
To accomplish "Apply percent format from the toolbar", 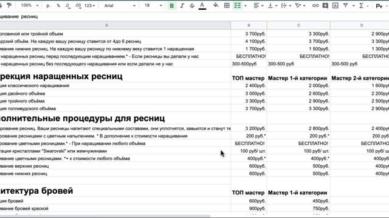I will [58, 5].
